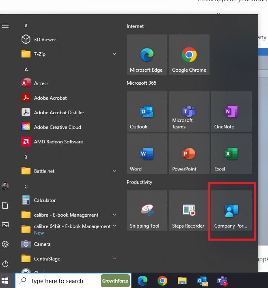This screenshot has width=268, height=288.
Task: Launch Access from the app list
Action: click(69, 83)
